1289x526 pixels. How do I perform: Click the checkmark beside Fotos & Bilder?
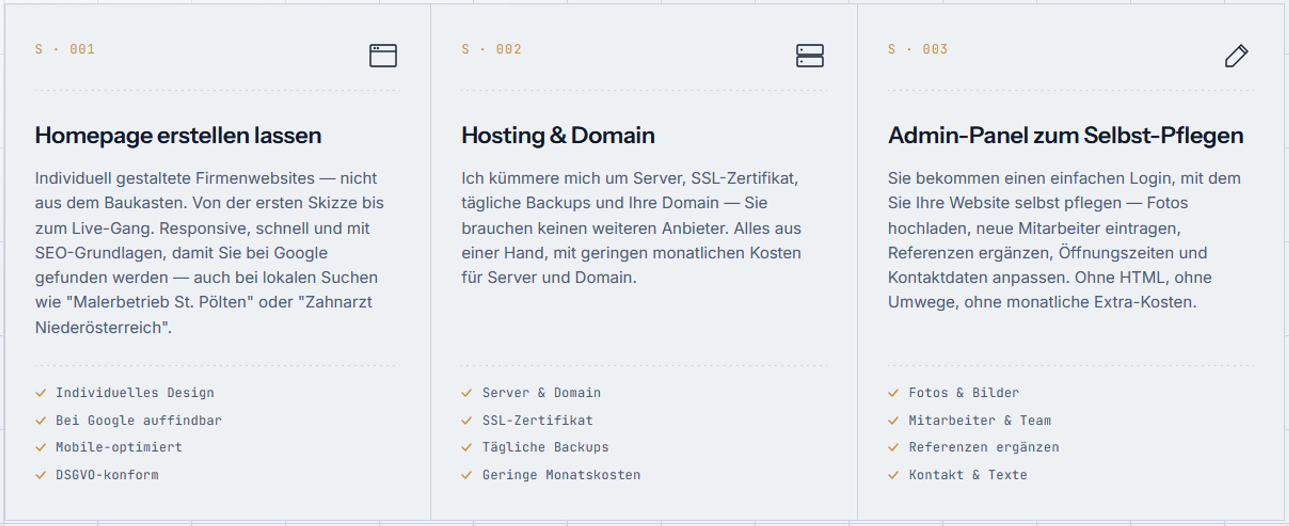click(x=894, y=393)
